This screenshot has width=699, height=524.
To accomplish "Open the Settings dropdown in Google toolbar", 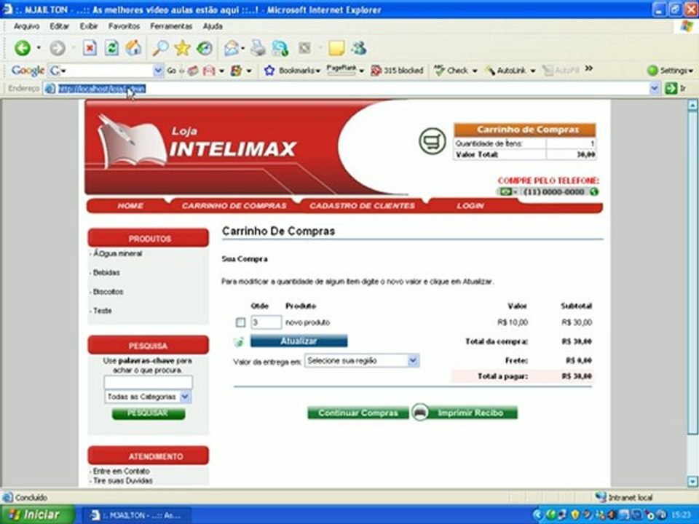I will pyautogui.click(x=670, y=71).
